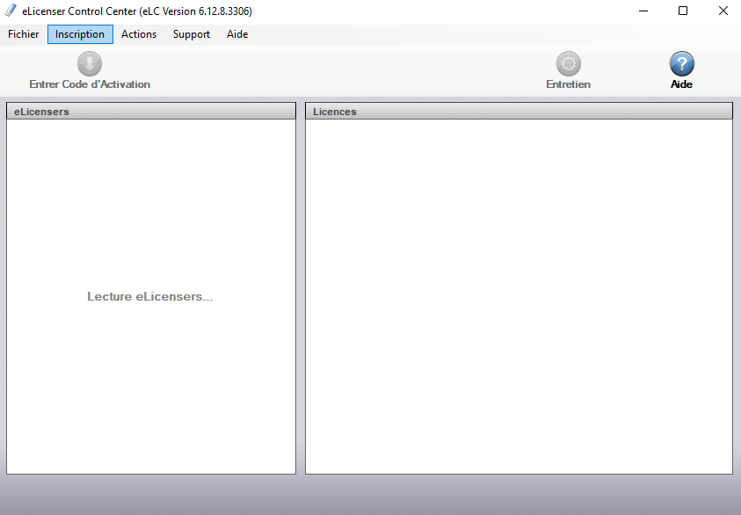Open the Fichier menu

point(23,34)
